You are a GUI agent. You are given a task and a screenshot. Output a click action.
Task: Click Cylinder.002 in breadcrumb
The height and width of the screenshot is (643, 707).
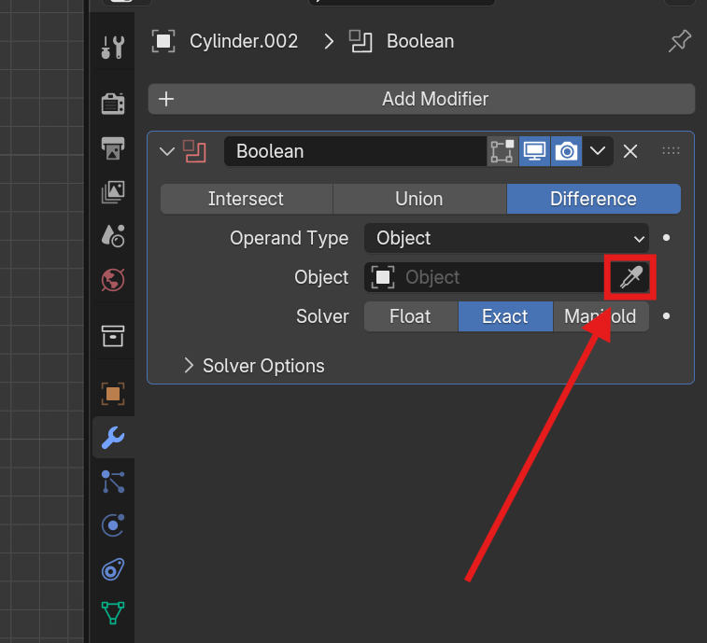point(244,41)
